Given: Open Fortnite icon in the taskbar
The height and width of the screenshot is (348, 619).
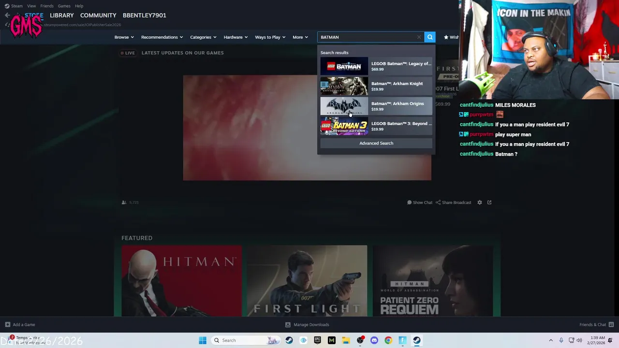Looking at the screenshot, I should (x=402, y=340).
